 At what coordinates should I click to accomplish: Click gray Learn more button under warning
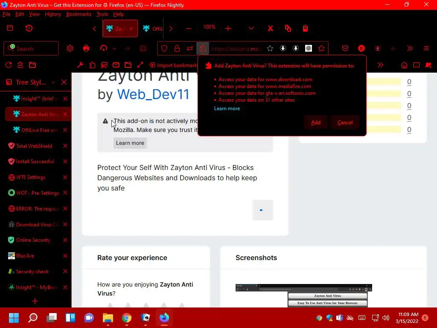click(130, 143)
